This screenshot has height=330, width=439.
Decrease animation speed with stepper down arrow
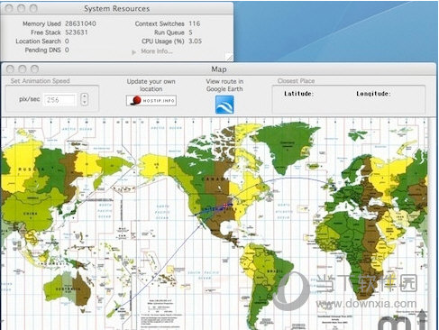tap(85, 103)
